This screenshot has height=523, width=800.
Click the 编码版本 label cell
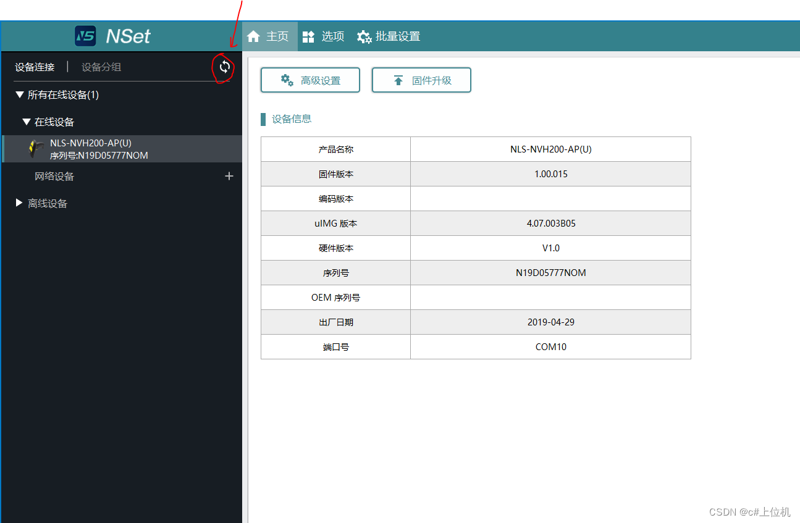(x=336, y=199)
